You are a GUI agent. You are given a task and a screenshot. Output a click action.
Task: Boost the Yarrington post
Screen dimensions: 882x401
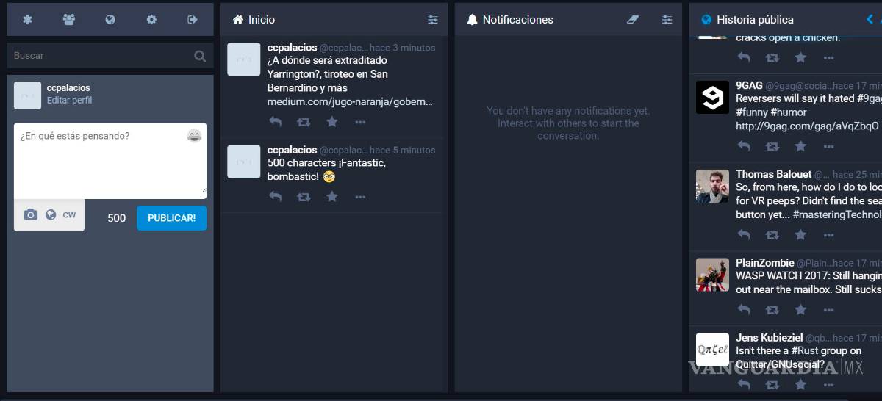coord(304,122)
